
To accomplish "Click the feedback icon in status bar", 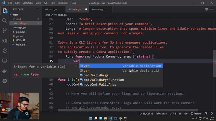I will pos(206,114).
